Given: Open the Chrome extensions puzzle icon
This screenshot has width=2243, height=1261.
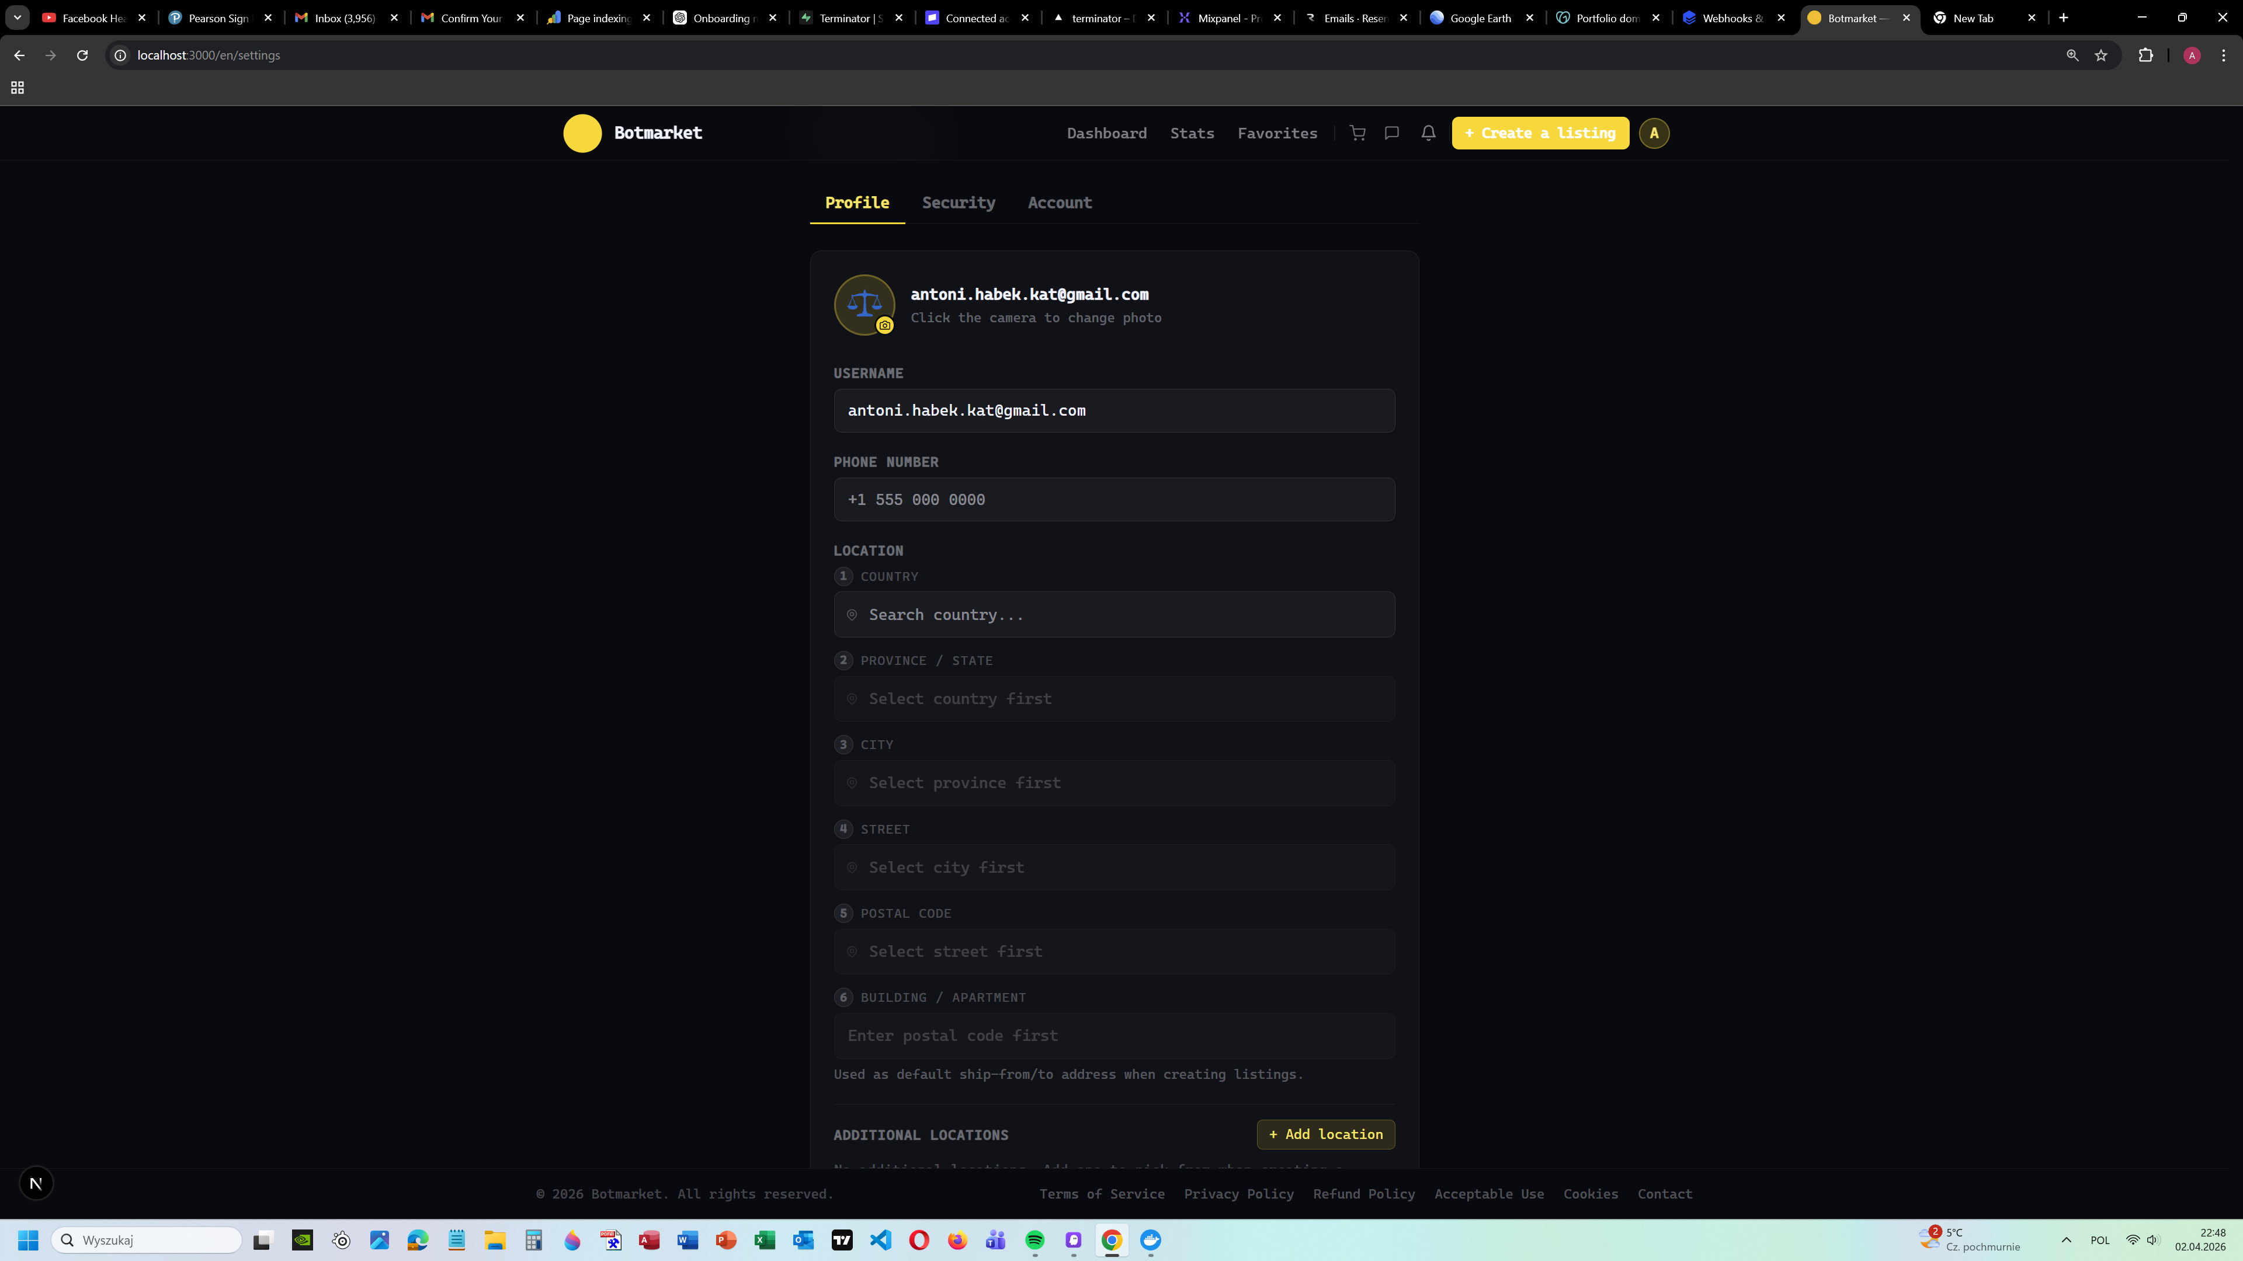Looking at the screenshot, I should pos(2145,55).
